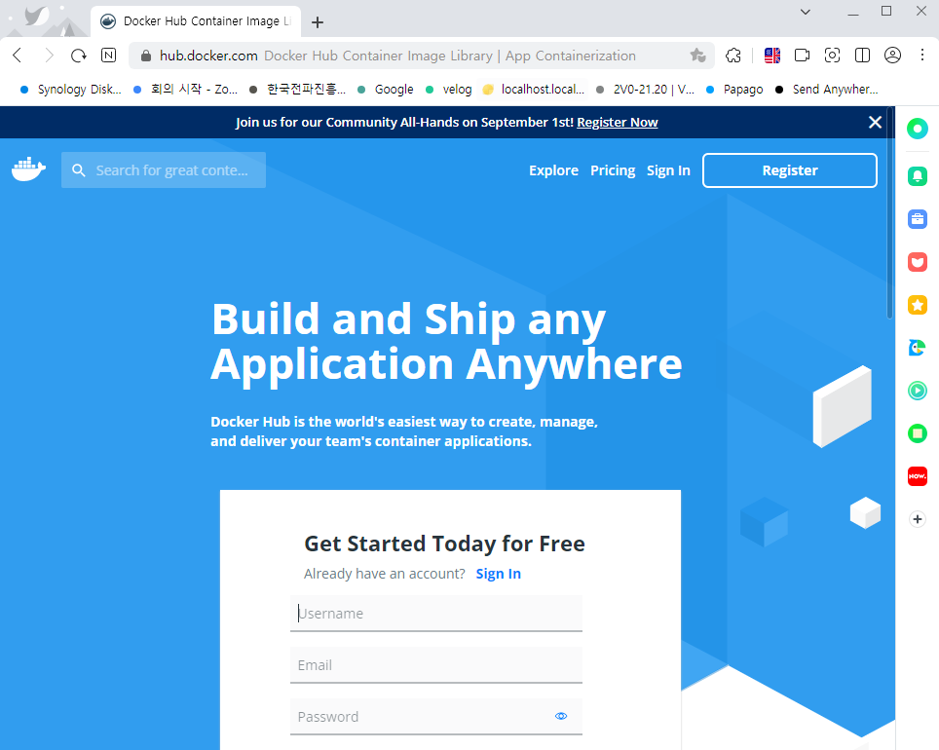The width and height of the screenshot is (939, 750).
Task: Reload the Docker Hub page
Action: coord(79,56)
